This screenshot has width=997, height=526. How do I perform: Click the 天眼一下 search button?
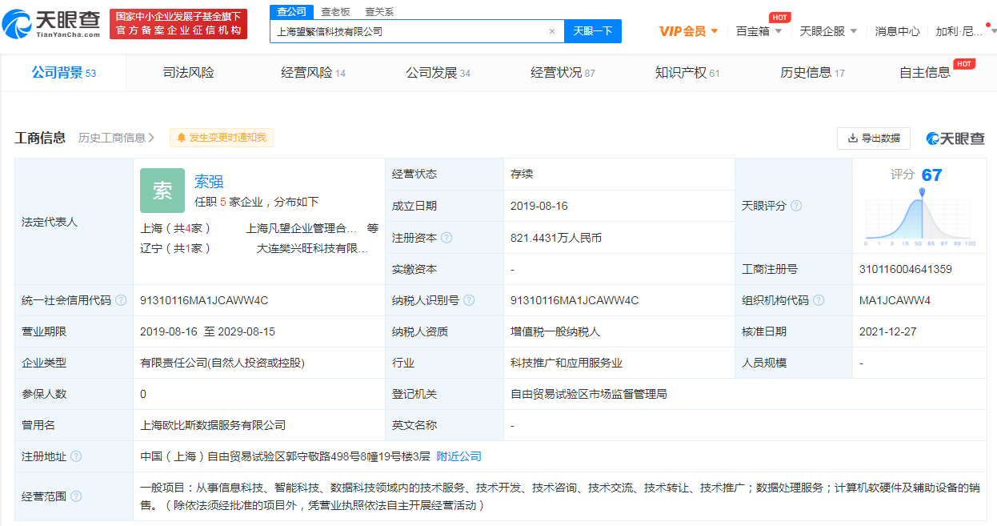tap(593, 30)
